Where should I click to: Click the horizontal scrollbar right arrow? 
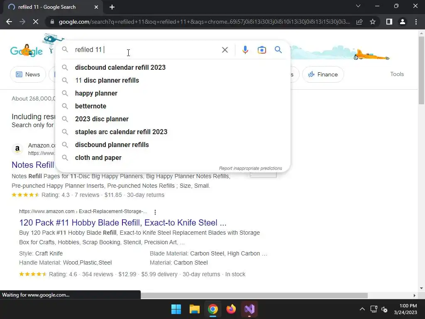pyautogui.click(x=415, y=295)
